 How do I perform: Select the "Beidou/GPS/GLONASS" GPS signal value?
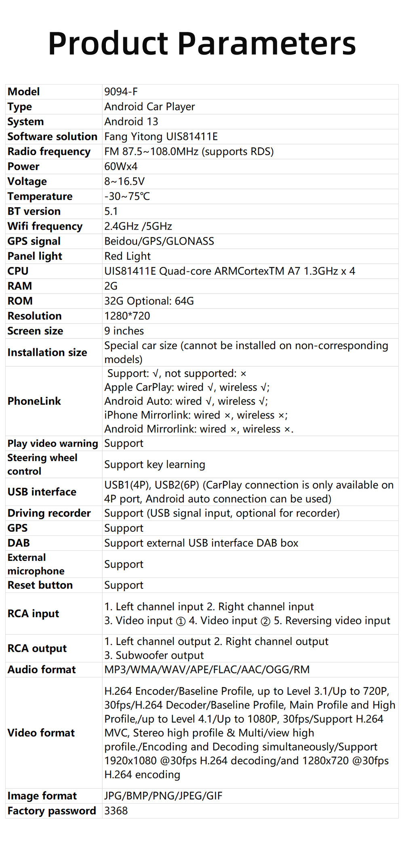click(159, 241)
